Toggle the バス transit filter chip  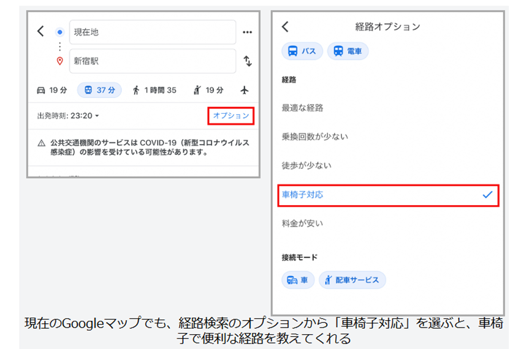[x=302, y=51]
